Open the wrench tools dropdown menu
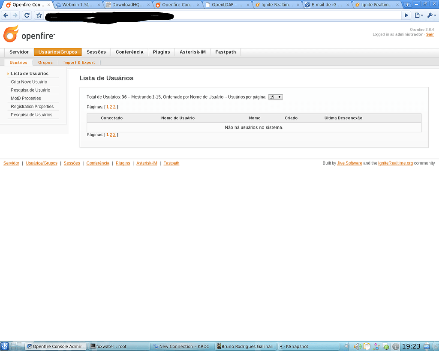This screenshot has height=351, width=439. [x=430, y=15]
